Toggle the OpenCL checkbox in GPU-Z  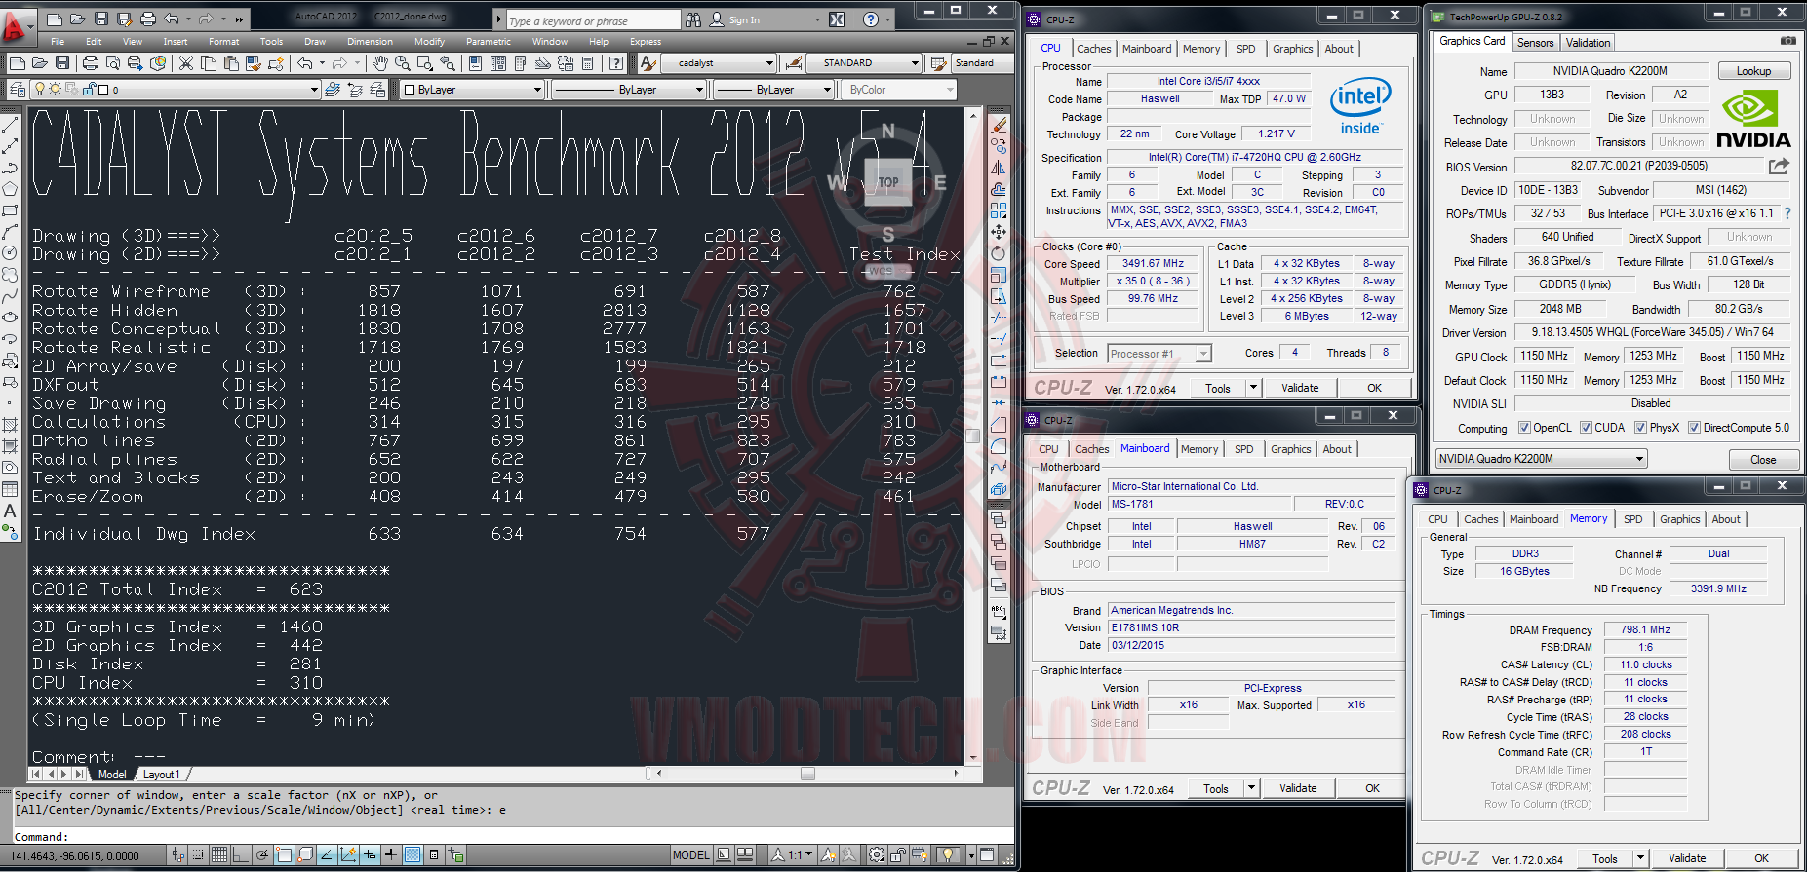pyautogui.click(x=1524, y=428)
